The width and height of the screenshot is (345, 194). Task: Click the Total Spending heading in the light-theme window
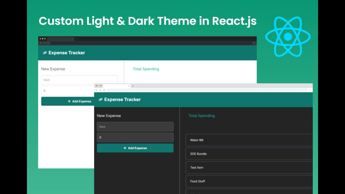(146, 69)
